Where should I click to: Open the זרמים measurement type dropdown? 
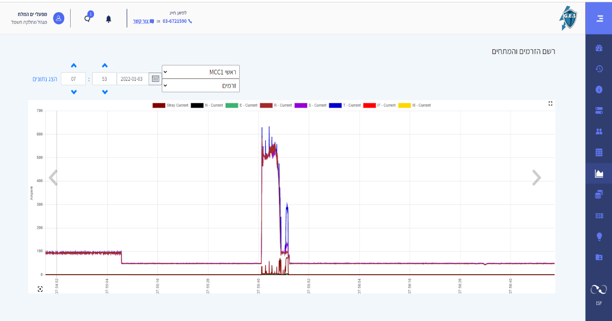pyautogui.click(x=201, y=85)
